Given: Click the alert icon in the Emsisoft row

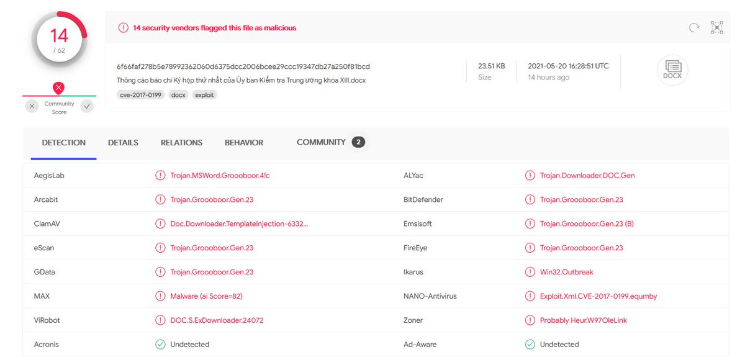Looking at the screenshot, I should pyautogui.click(x=530, y=224).
